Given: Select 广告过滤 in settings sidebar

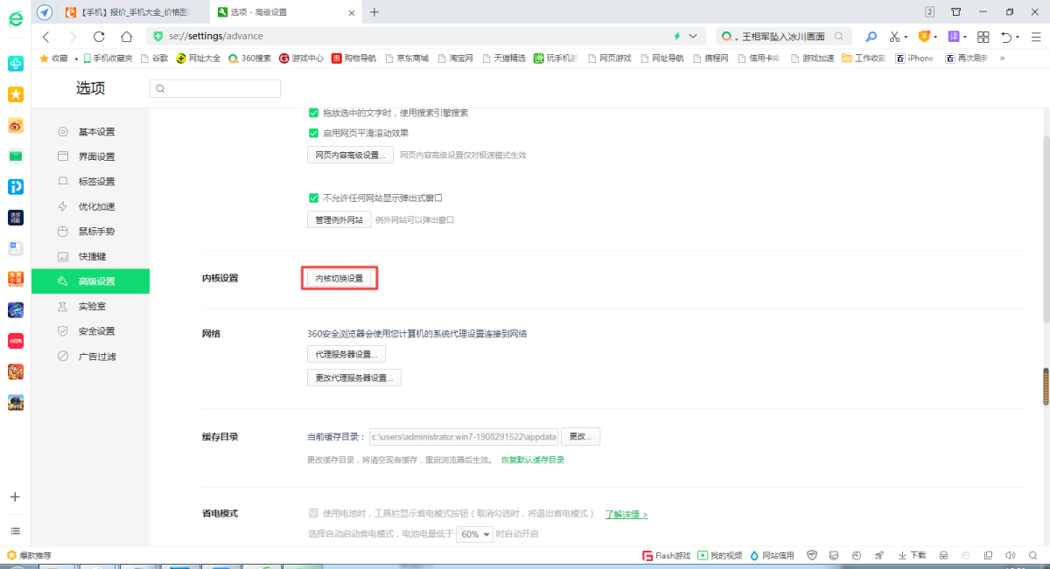Looking at the screenshot, I should click(90, 357).
